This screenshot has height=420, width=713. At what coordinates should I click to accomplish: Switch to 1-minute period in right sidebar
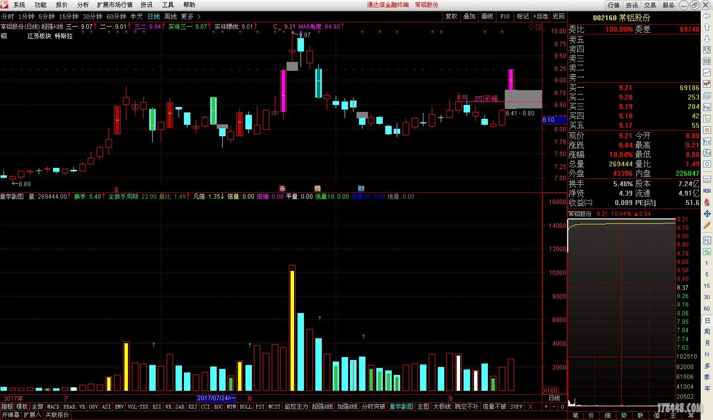pos(707,263)
